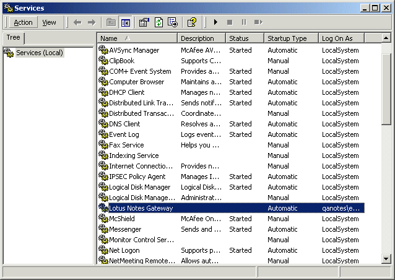Open Properties from the toolbar icon
This screenshot has width=395, height=280.
click(x=144, y=22)
